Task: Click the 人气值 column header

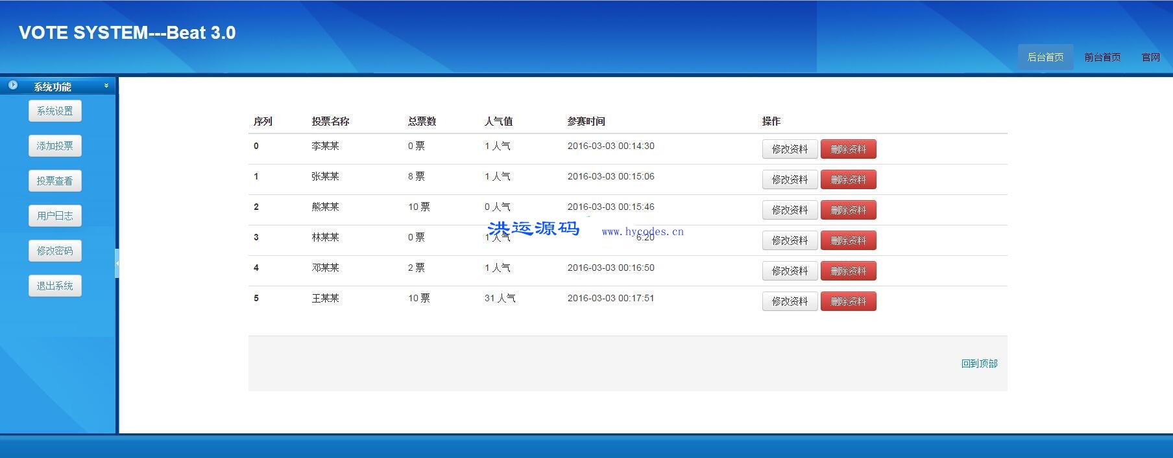Action: pos(498,121)
